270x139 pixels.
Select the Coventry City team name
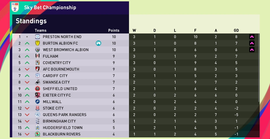coord(57,63)
